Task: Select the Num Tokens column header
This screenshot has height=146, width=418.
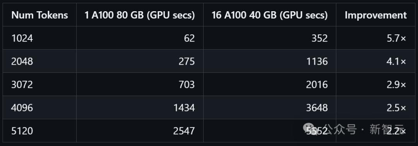Action: (x=39, y=15)
